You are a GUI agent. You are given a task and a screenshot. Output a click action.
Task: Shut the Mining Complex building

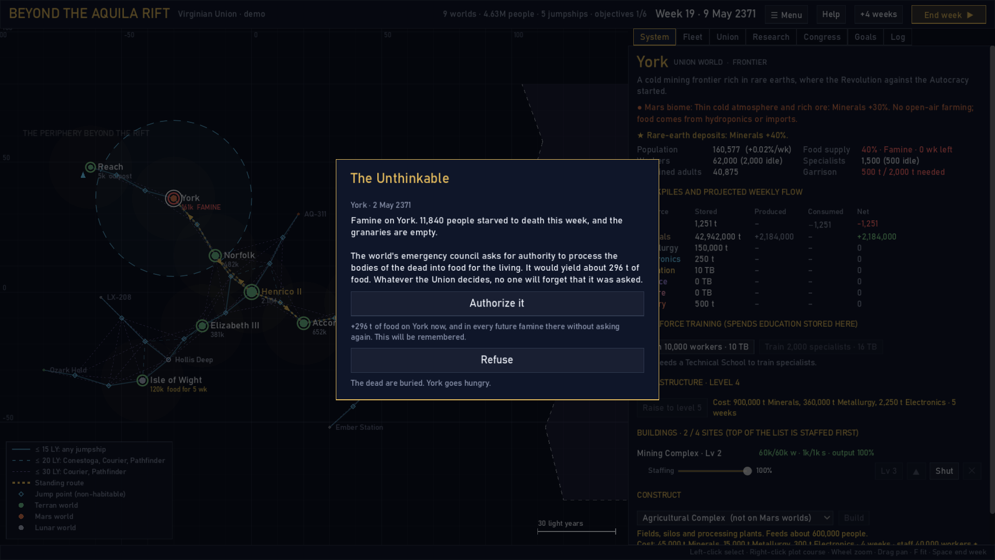pos(944,471)
